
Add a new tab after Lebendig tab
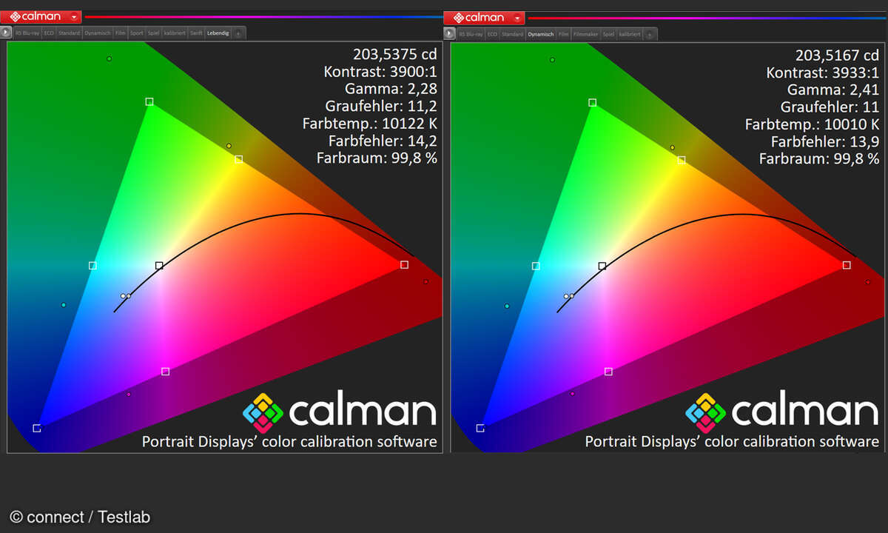(238, 33)
